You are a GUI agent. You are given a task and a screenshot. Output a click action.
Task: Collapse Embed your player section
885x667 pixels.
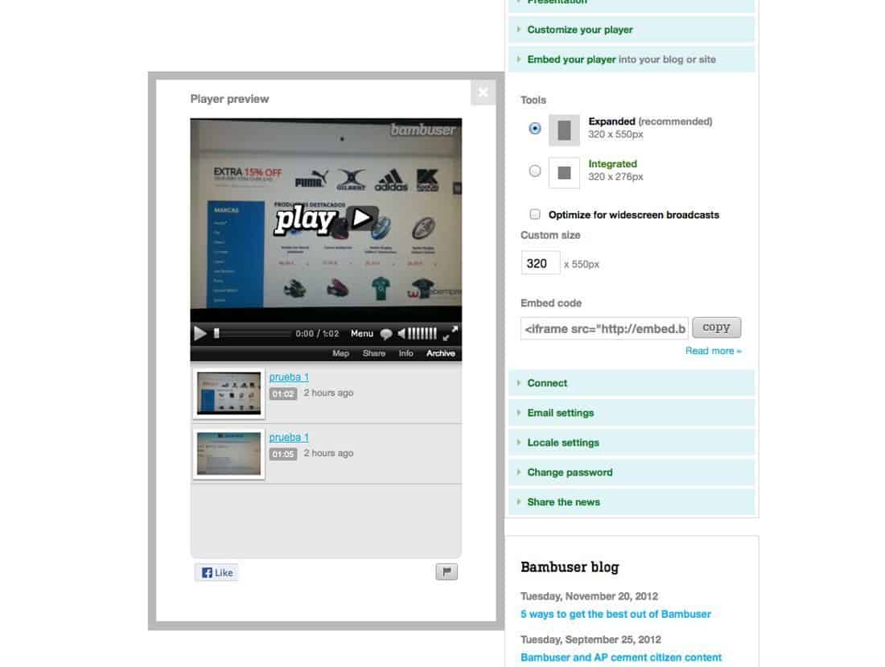(x=632, y=60)
